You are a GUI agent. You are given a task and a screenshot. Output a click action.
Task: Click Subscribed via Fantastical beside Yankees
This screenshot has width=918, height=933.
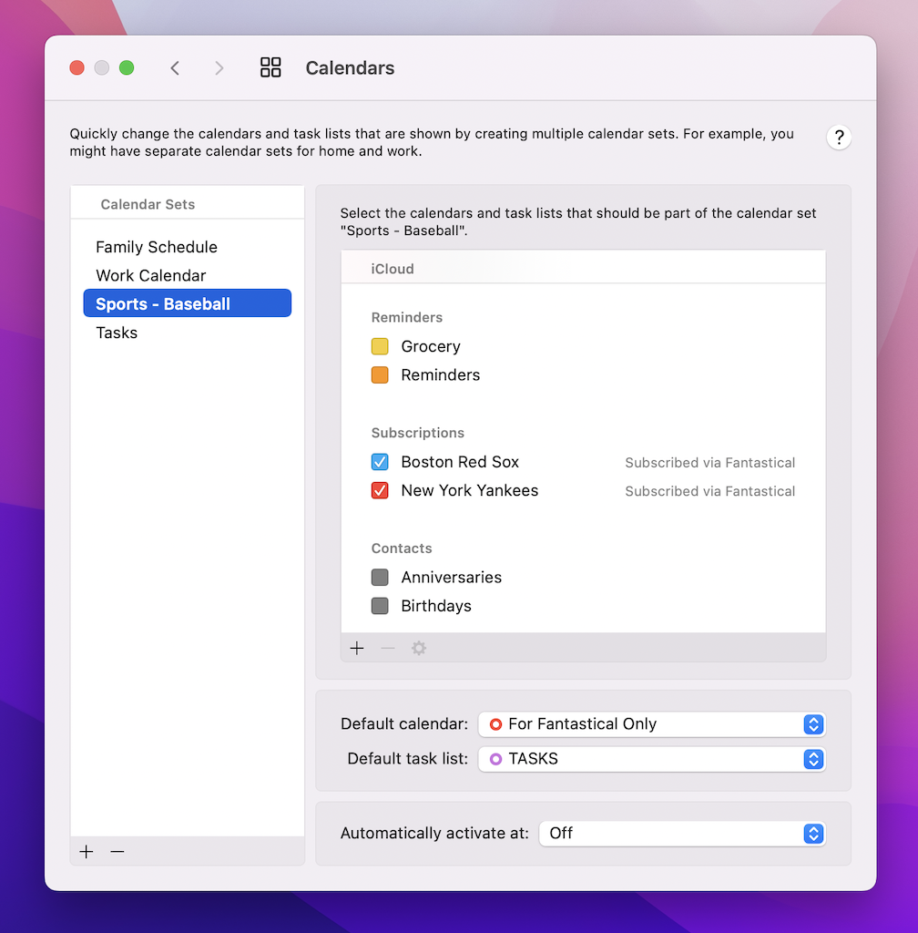pos(709,491)
